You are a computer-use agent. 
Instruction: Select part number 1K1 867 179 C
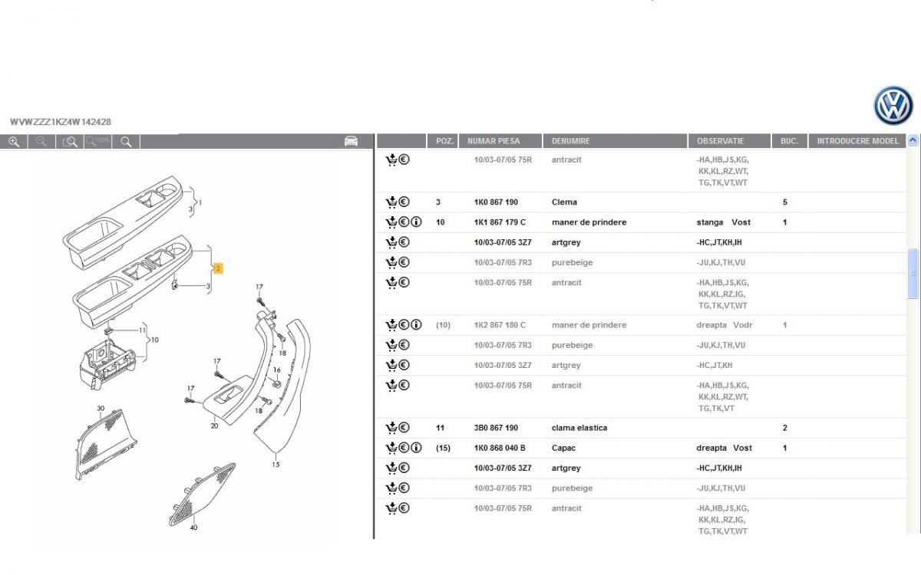pyautogui.click(x=500, y=222)
